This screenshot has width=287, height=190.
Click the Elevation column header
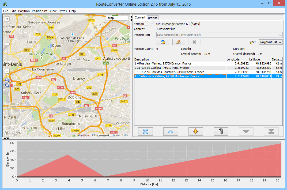click(277, 59)
